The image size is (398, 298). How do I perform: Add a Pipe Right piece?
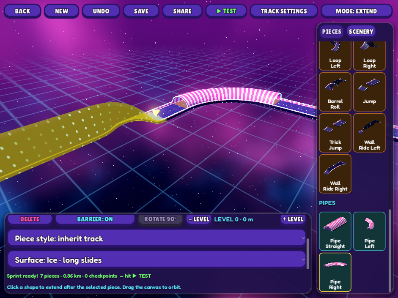click(335, 272)
